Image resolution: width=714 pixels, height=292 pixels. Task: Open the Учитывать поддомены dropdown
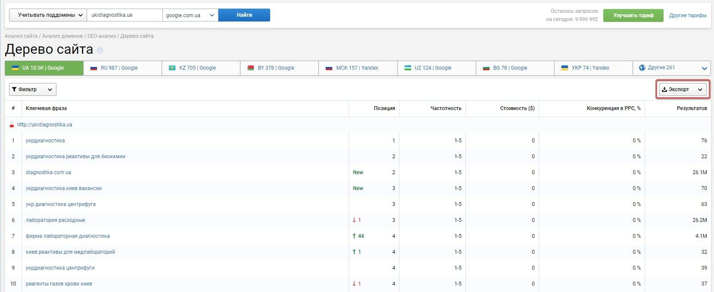pos(48,15)
